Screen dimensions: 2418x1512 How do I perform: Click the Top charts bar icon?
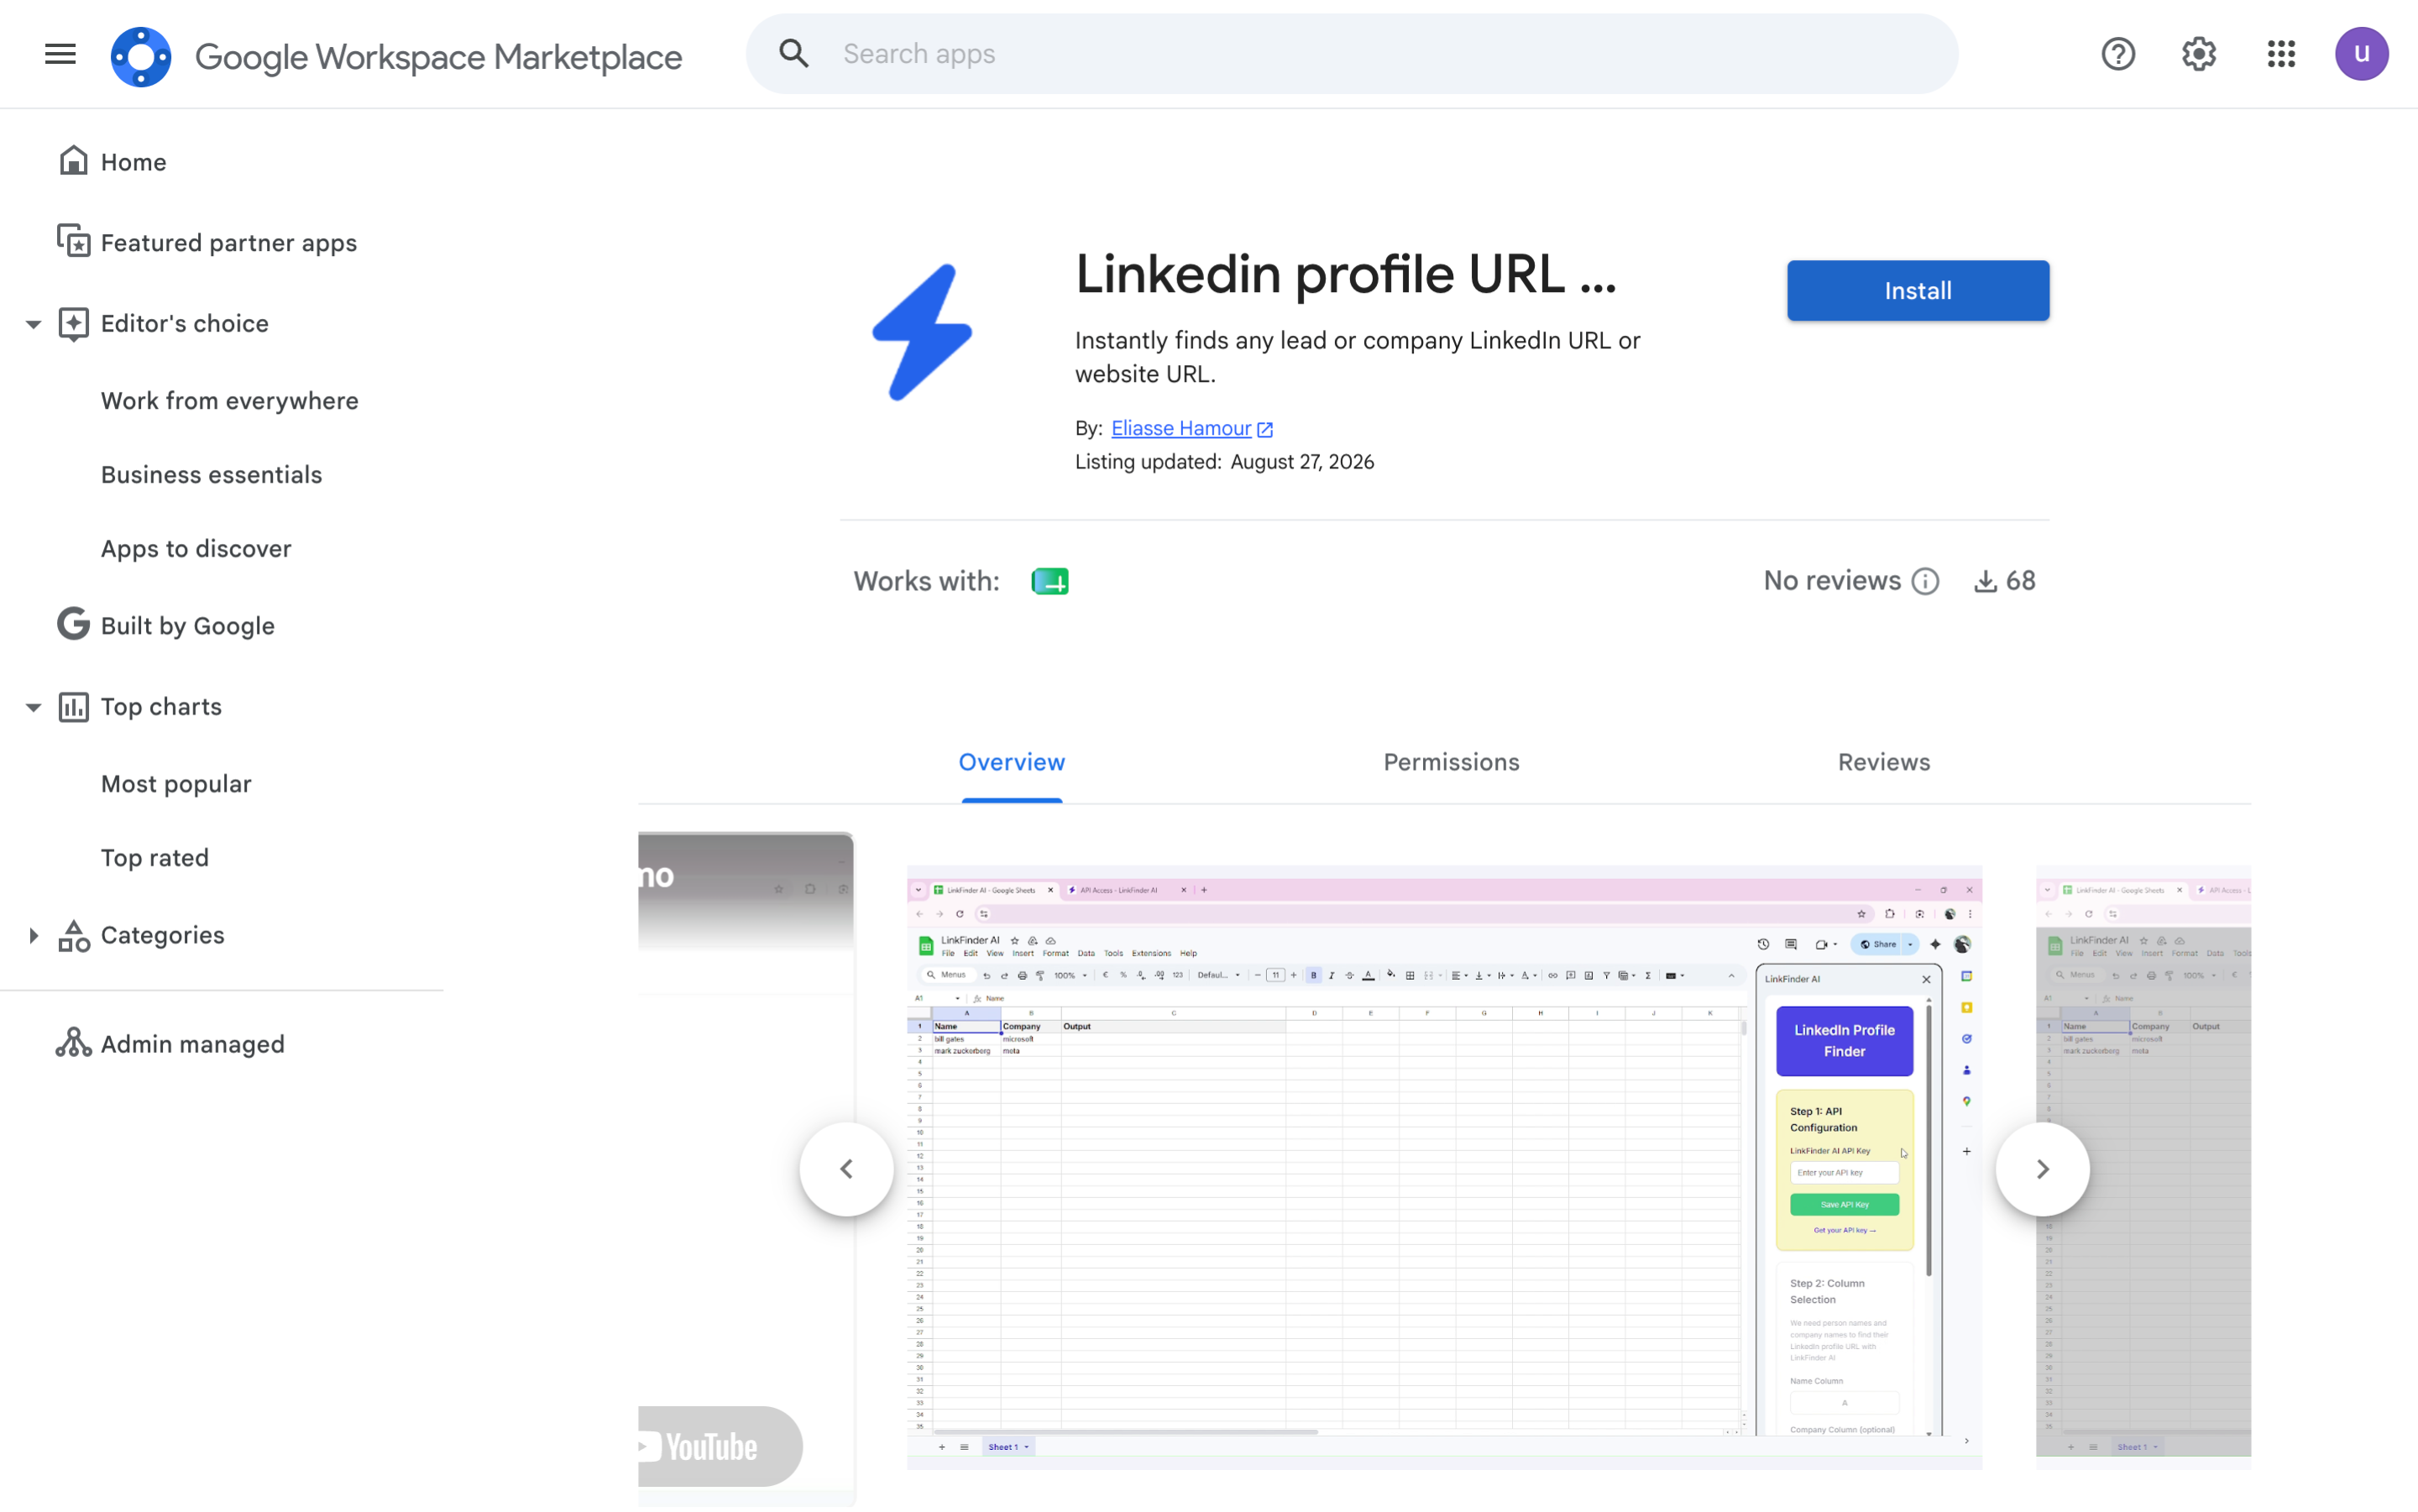pos(73,707)
